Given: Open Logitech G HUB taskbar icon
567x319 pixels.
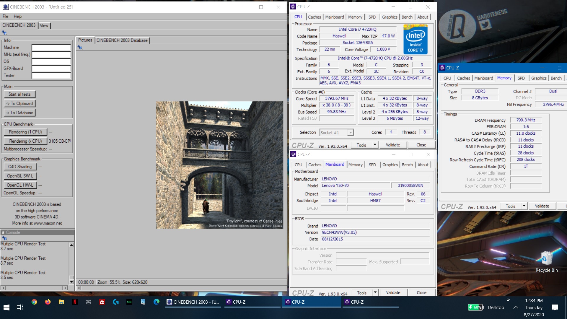Looking at the screenshot, I should (116, 302).
